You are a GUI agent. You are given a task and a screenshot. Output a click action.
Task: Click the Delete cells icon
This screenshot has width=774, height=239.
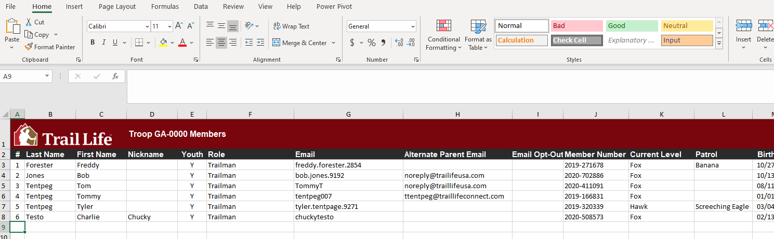point(766,26)
